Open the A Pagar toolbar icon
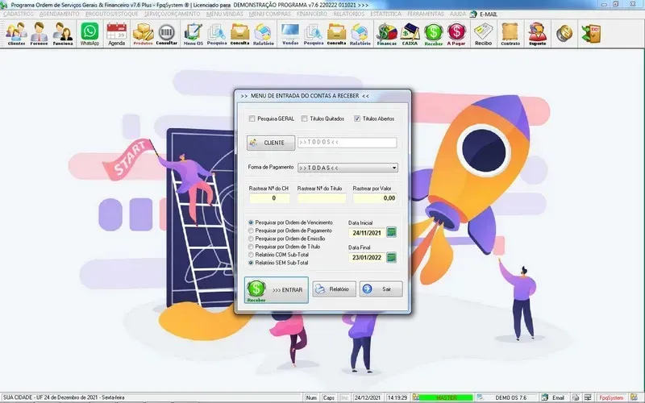Image resolution: width=645 pixels, height=403 pixels. [x=457, y=33]
